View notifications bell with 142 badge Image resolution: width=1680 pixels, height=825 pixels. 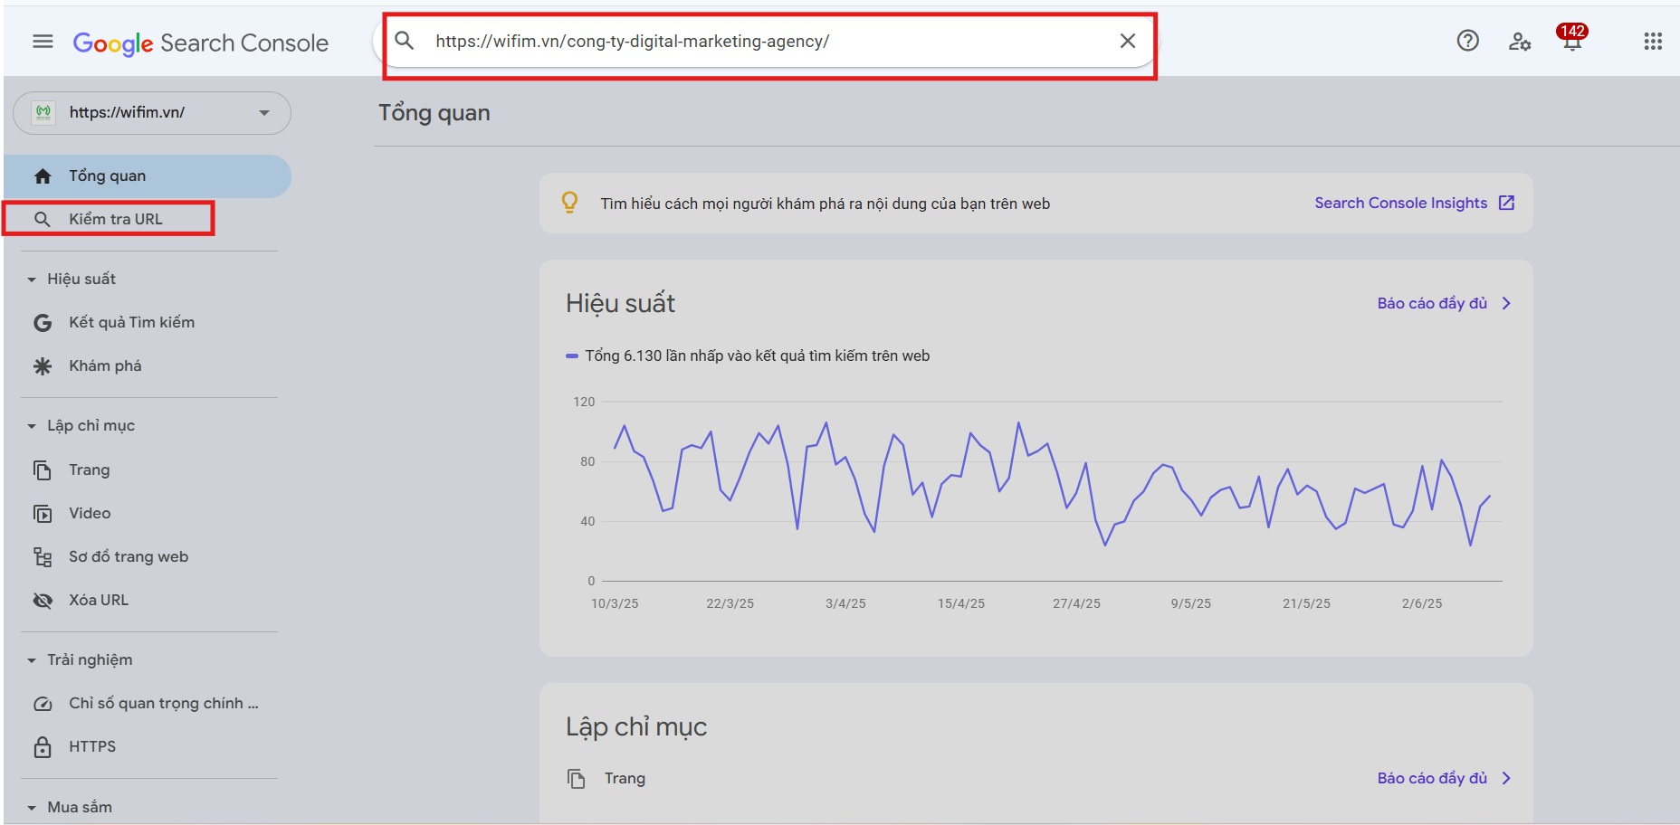click(x=1571, y=42)
